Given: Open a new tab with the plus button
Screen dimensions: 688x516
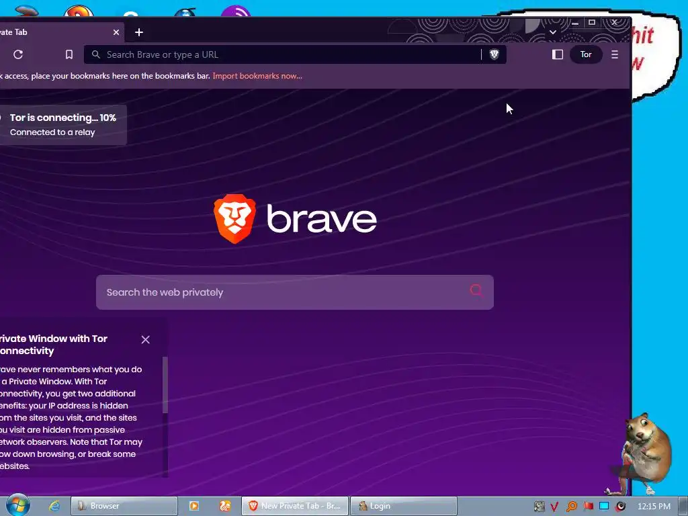Looking at the screenshot, I should pos(139,32).
